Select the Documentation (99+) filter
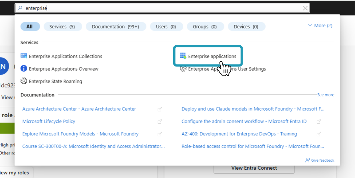Viewport: 355px width, 178px height. tap(116, 27)
